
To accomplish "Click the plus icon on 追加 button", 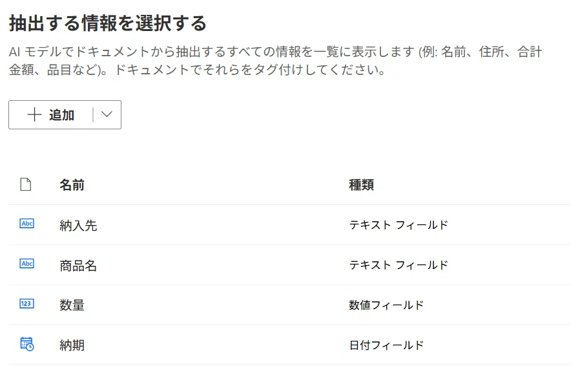I will coord(35,114).
